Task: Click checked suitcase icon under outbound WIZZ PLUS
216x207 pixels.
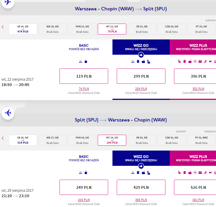Action: [185, 61]
